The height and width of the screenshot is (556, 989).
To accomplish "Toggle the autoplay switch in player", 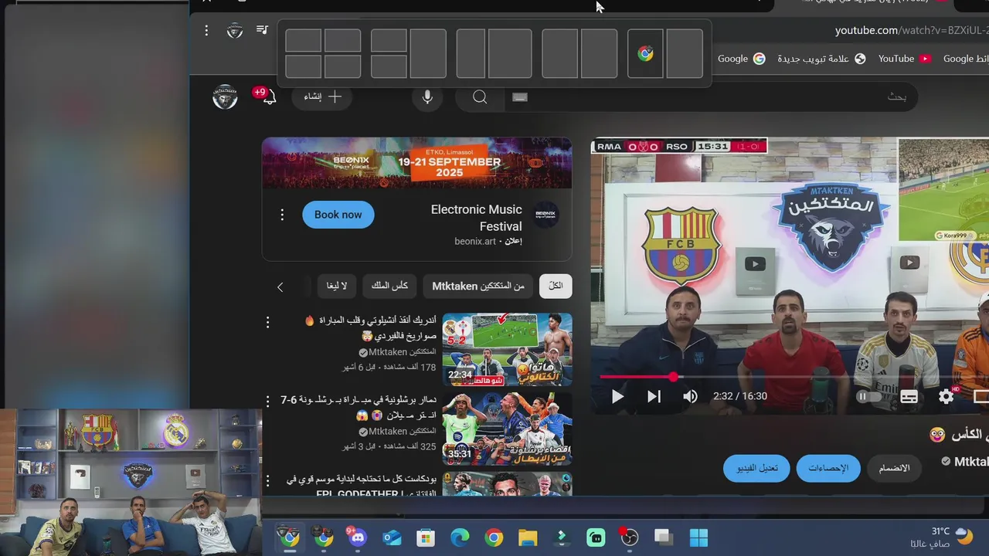I will (x=868, y=396).
